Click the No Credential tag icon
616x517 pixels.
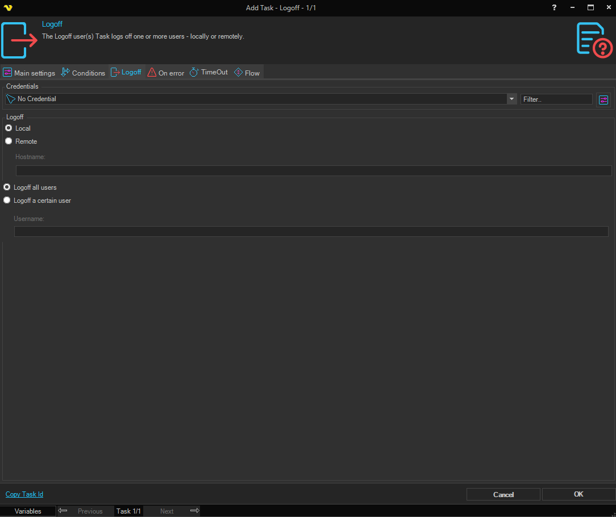point(11,99)
